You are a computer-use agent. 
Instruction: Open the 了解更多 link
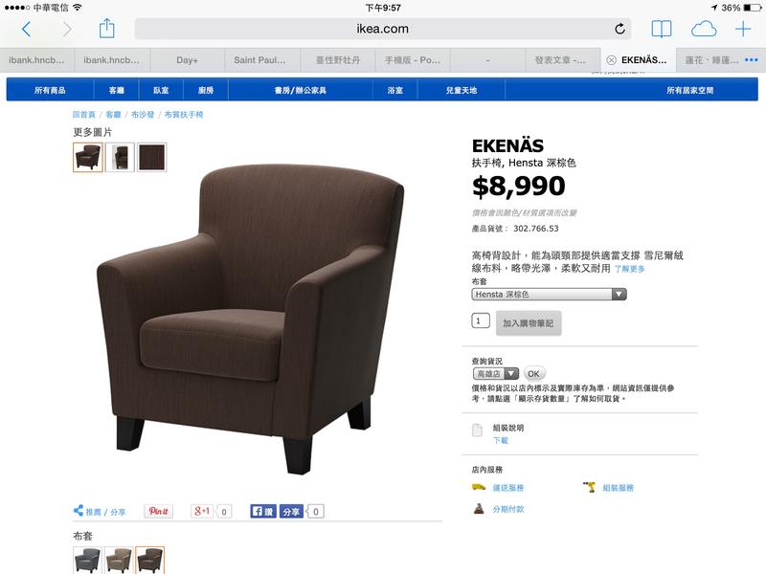pyautogui.click(x=630, y=269)
